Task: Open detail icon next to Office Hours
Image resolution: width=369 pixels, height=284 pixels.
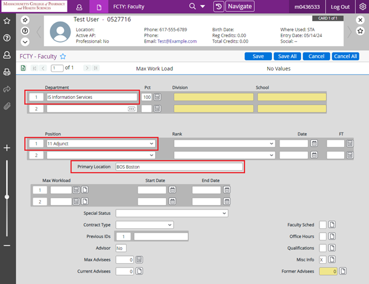Action: (332, 236)
